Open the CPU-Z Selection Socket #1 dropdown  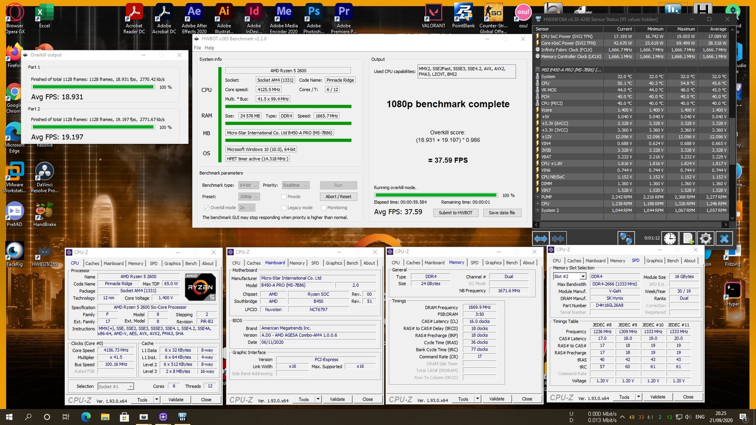pos(116,386)
